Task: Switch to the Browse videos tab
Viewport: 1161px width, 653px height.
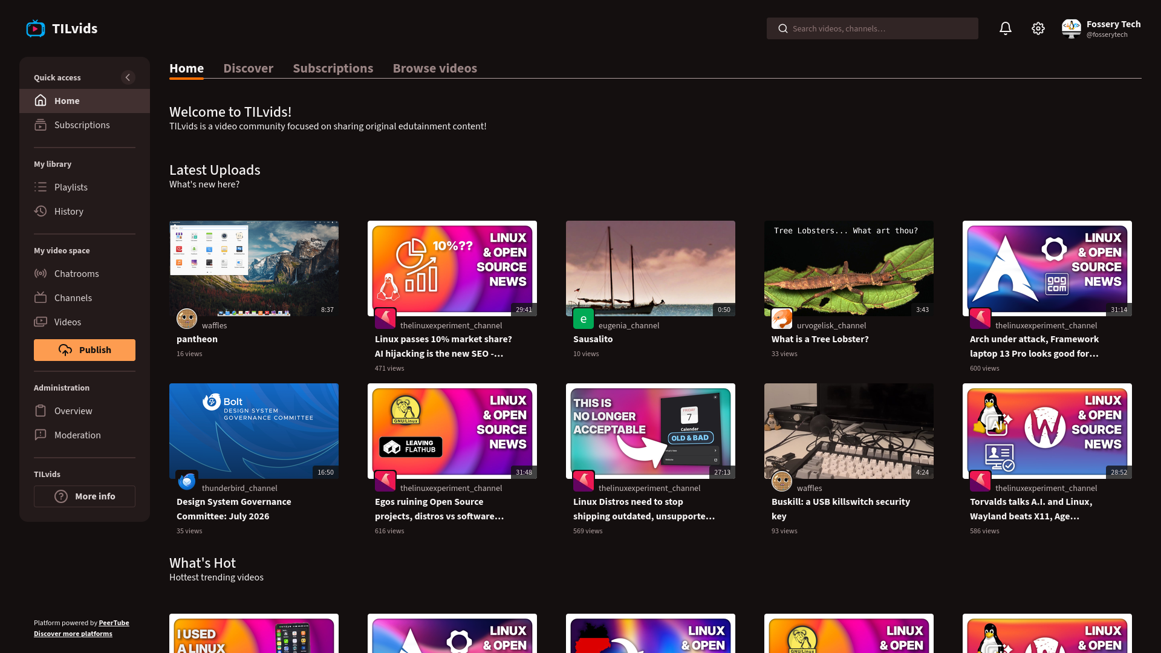Action: tap(435, 68)
